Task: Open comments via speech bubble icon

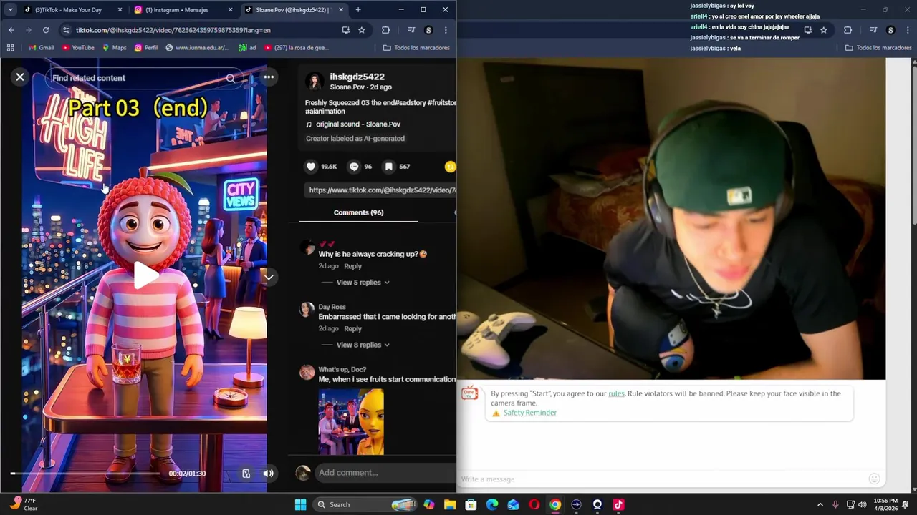Action: (354, 167)
